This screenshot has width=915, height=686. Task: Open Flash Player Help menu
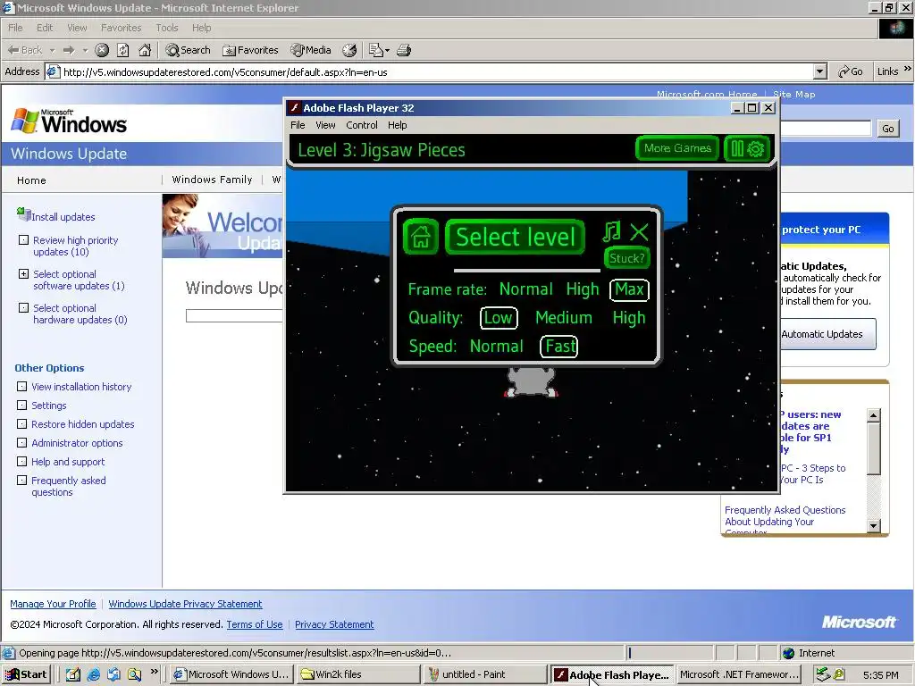click(398, 125)
